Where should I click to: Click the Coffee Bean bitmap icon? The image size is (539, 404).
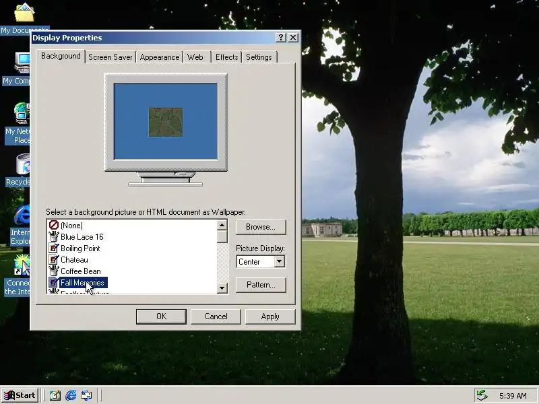click(x=54, y=271)
